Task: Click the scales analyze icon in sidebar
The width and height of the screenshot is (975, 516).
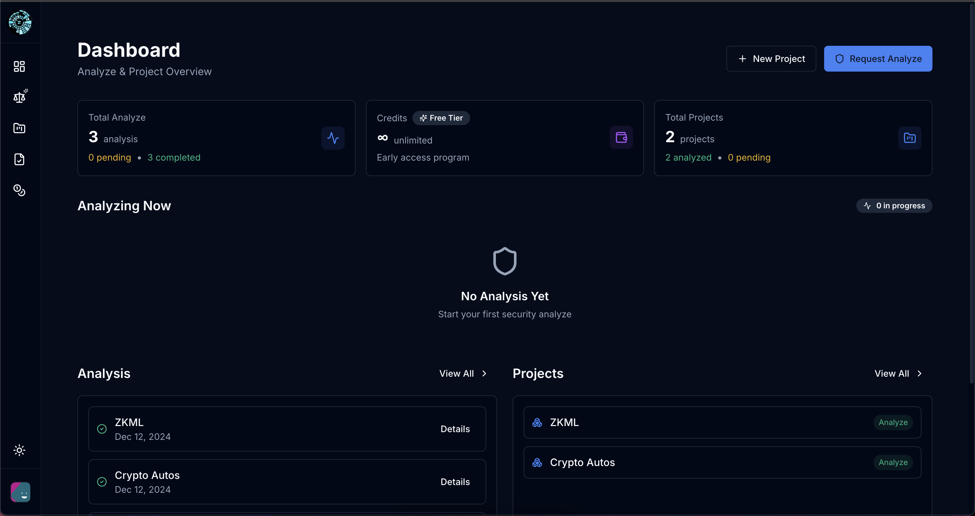Action: pos(19,97)
